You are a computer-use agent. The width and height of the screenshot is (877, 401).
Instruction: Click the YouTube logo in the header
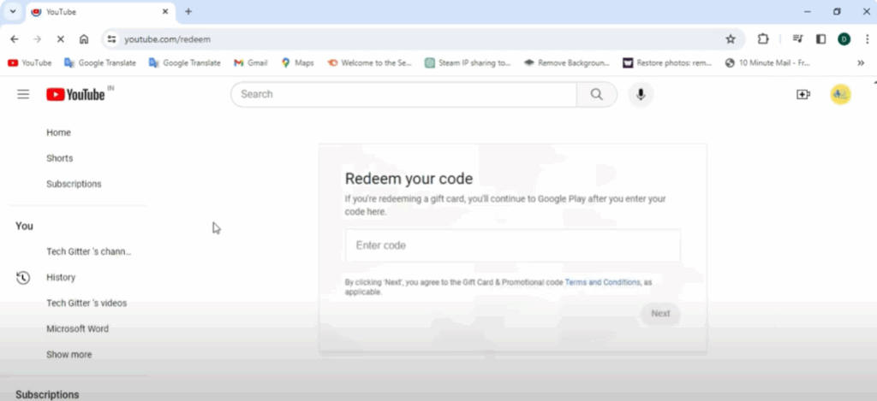pyautogui.click(x=75, y=94)
